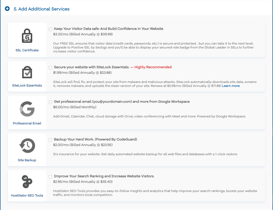Click the SSL Certificate label
Viewport: 273px width, 210px height.
(x=27, y=50)
